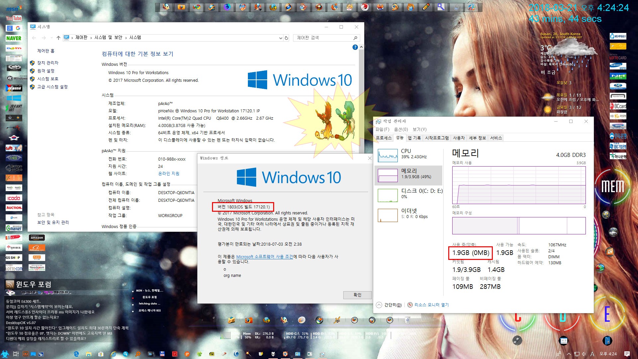Click the search magnifier in Control Panel search
Image resolution: width=638 pixels, height=359 pixels.
tap(355, 38)
